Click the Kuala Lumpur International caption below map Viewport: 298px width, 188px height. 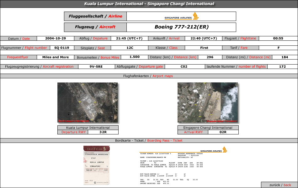[88, 128]
